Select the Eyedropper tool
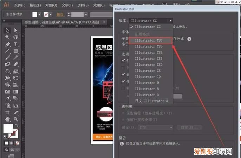This screenshot has width=241, height=158. 7,98
